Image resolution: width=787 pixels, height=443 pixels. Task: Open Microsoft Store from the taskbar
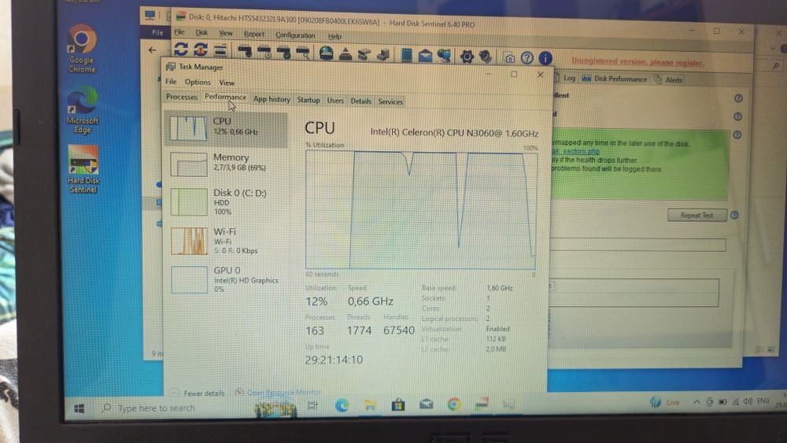(x=398, y=404)
